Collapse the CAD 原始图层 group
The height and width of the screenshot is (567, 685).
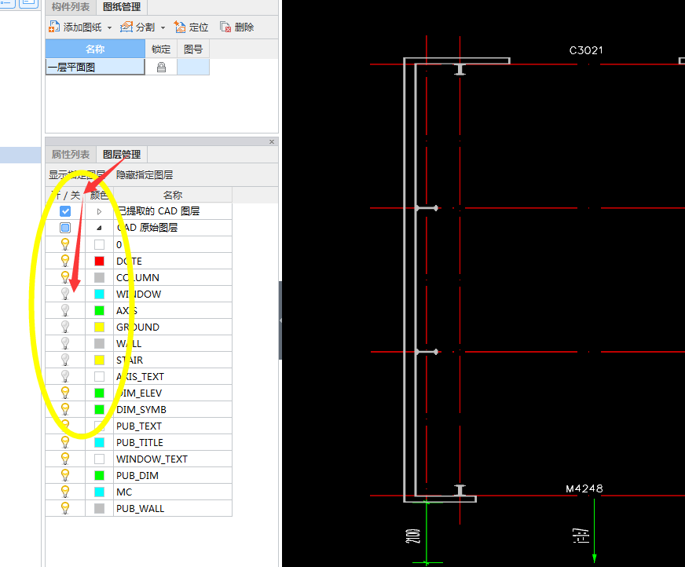pyautogui.click(x=99, y=228)
